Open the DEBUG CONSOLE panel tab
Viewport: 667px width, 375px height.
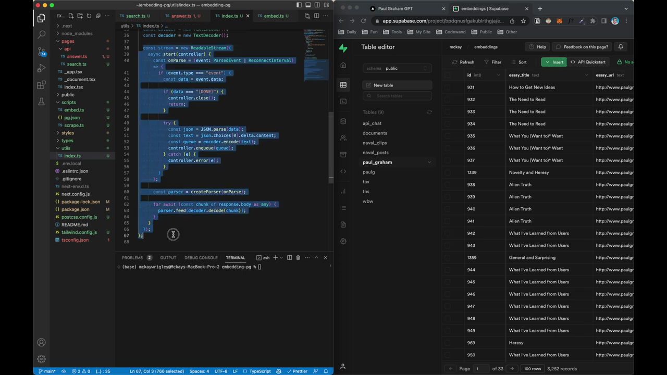click(x=201, y=258)
